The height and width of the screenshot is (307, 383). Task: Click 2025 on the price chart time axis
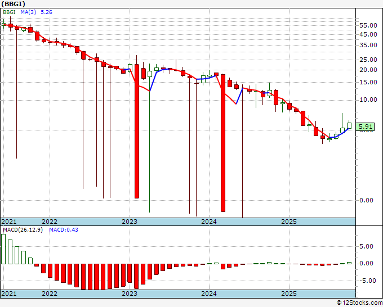[289, 222]
